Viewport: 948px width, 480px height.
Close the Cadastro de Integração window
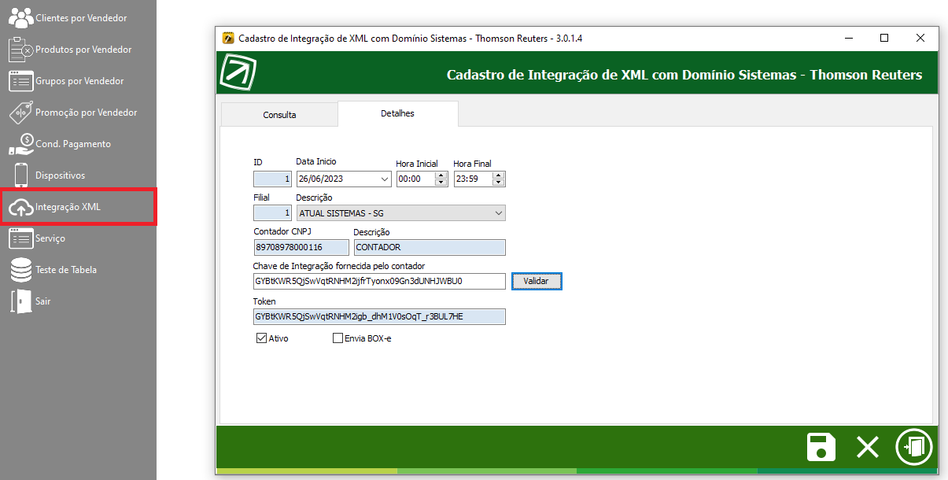(920, 38)
